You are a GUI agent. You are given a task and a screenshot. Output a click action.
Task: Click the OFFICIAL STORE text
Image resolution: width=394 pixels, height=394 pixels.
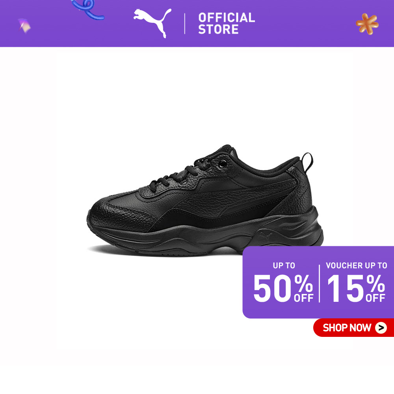[x=227, y=23]
